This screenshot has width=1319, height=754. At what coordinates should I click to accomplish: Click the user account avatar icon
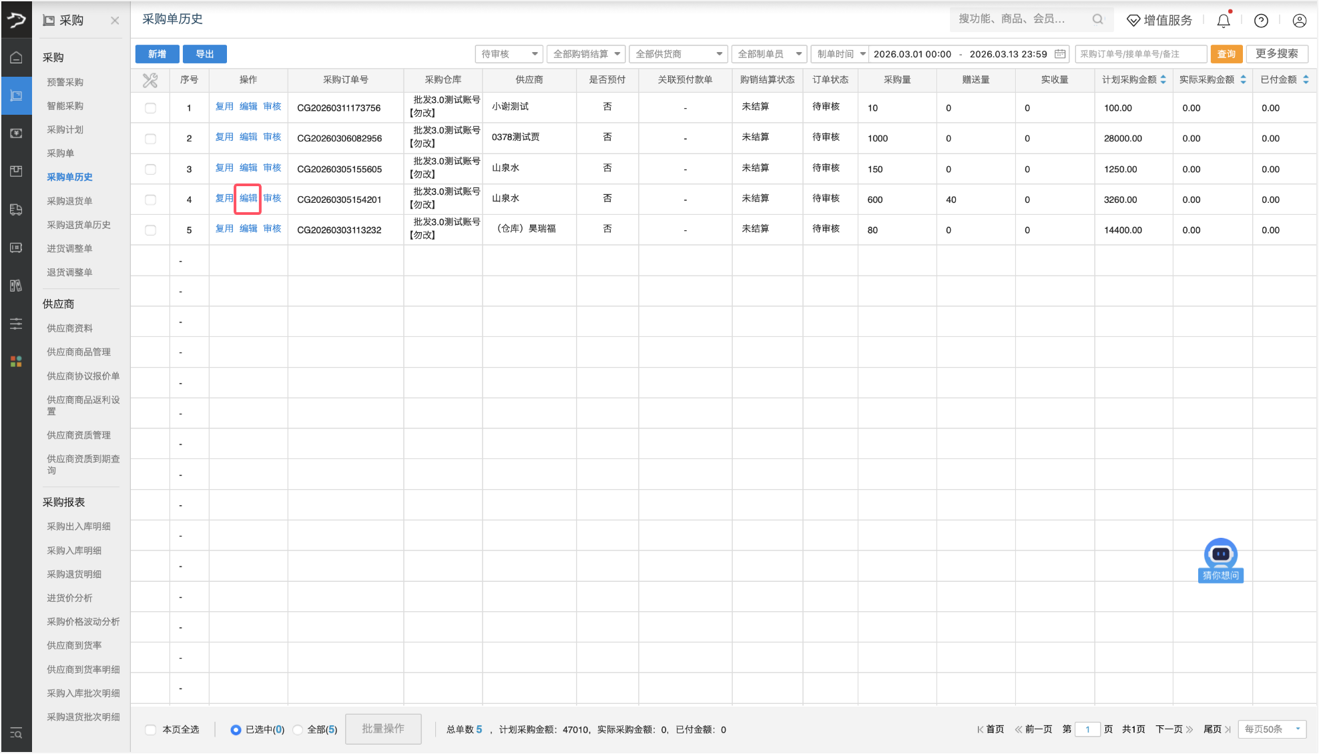(x=1299, y=21)
